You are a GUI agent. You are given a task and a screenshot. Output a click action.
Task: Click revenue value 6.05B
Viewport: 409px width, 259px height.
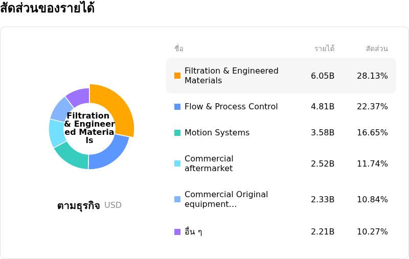[323, 76]
